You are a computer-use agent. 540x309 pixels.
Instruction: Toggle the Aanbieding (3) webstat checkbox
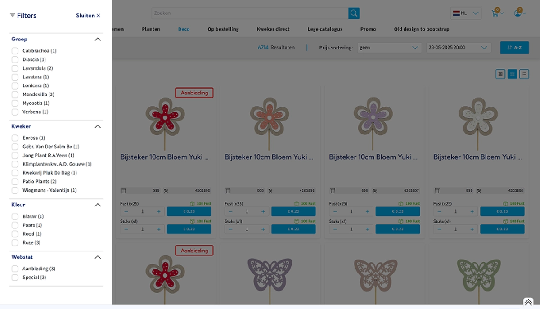15,269
